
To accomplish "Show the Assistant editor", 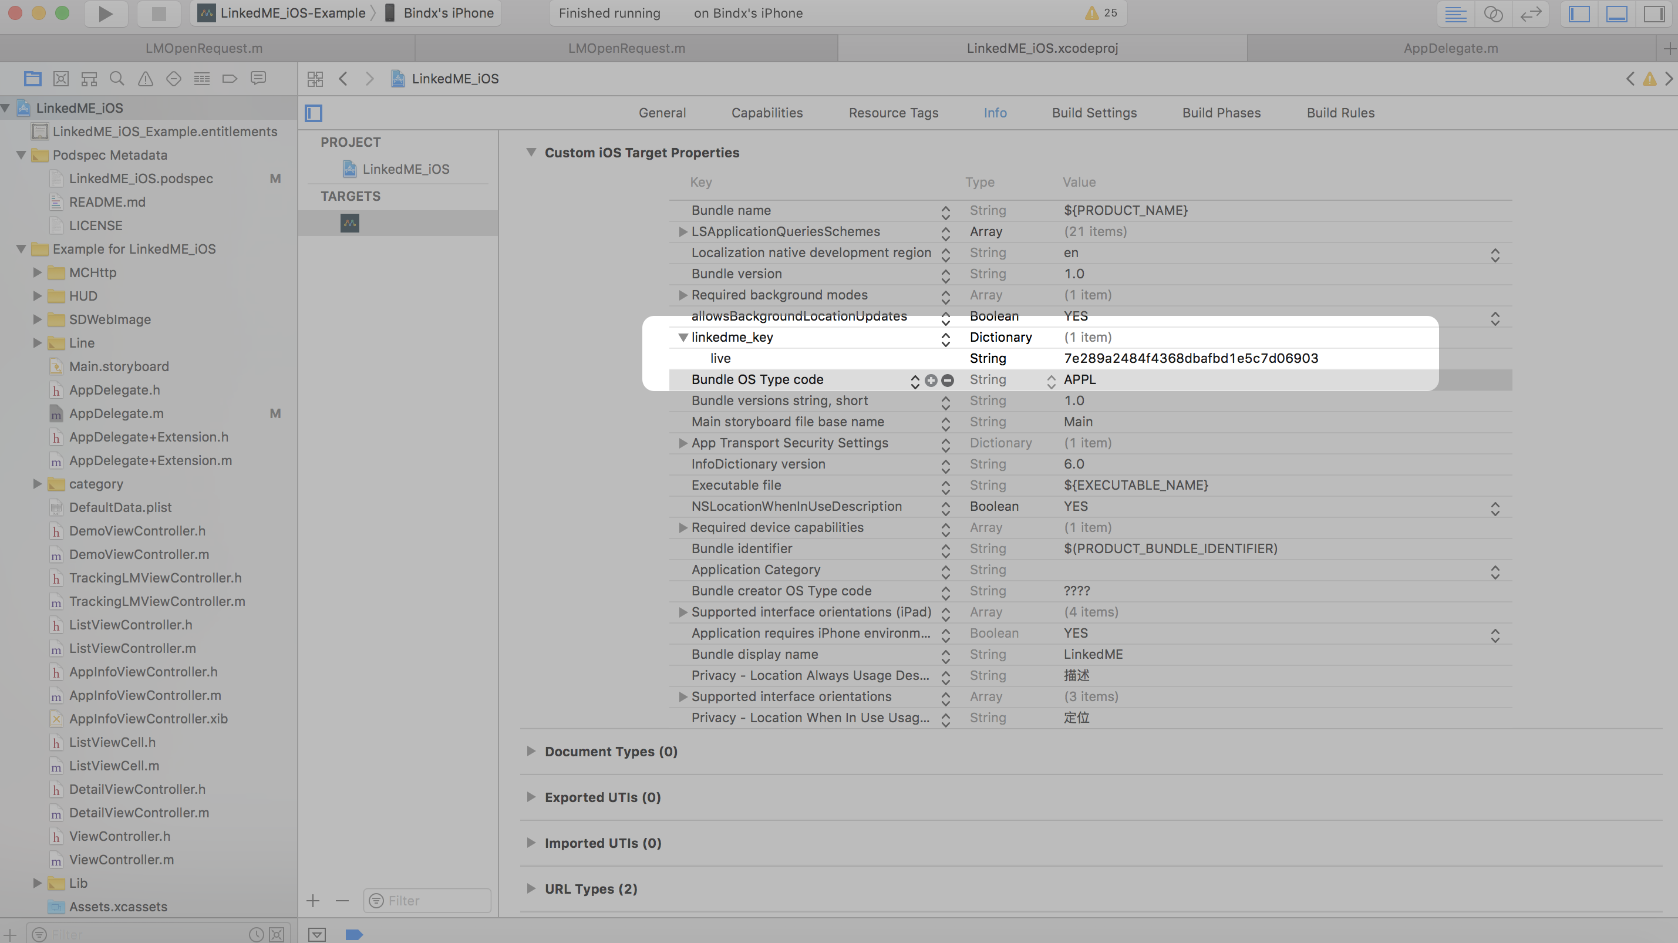I will [1493, 14].
